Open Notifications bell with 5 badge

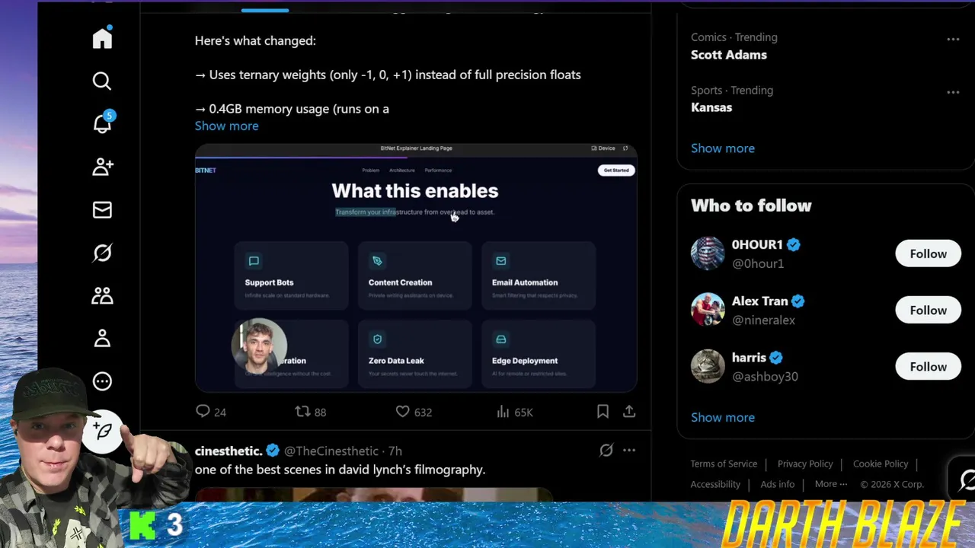pos(102,123)
